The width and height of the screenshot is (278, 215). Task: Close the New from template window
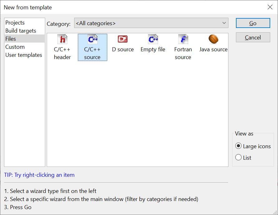(270, 7)
